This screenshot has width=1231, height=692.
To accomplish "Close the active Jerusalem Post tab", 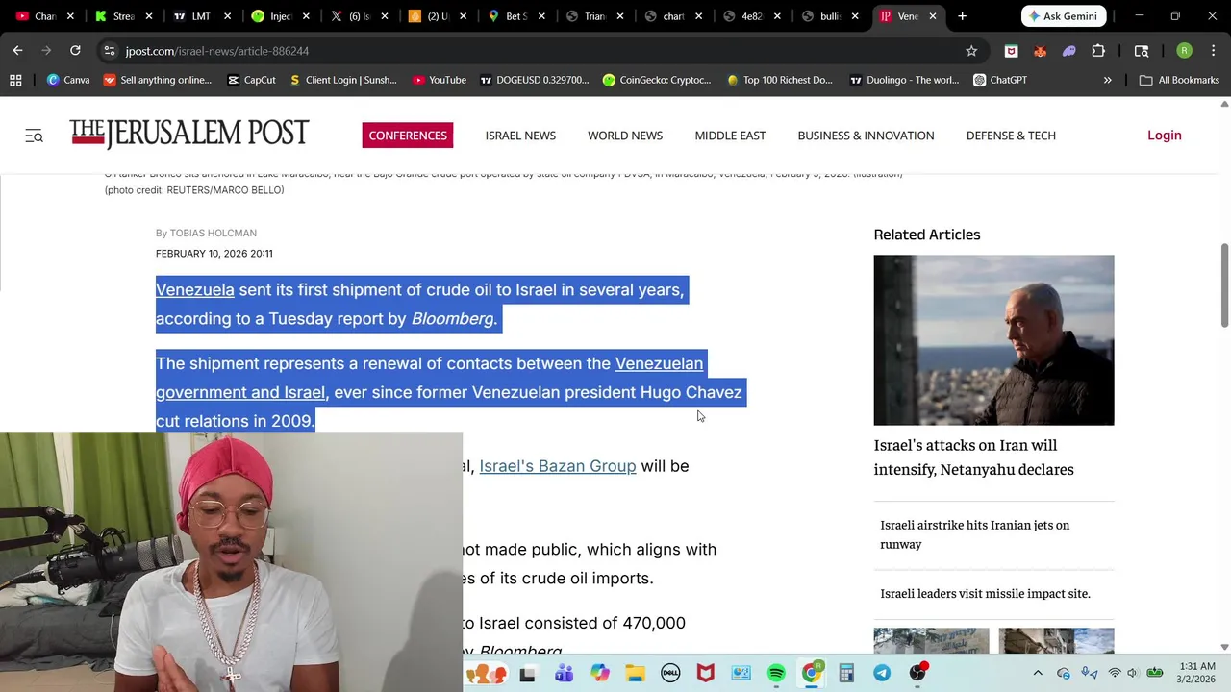I will coord(932,16).
